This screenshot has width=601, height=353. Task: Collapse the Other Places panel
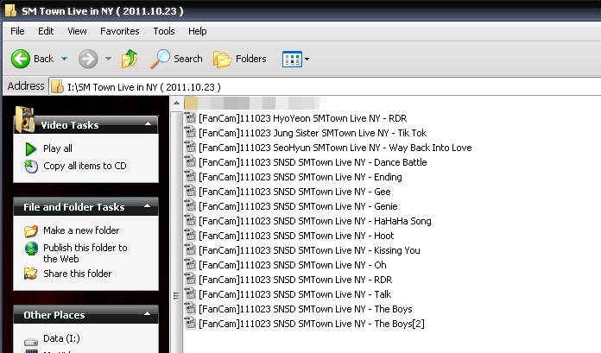point(147,314)
